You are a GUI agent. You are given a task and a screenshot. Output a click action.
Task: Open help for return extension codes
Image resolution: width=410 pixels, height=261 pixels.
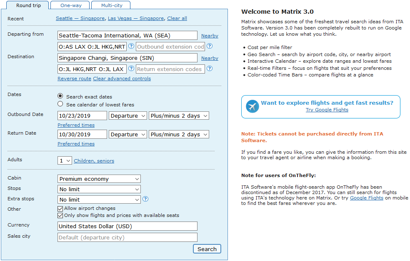click(x=210, y=69)
